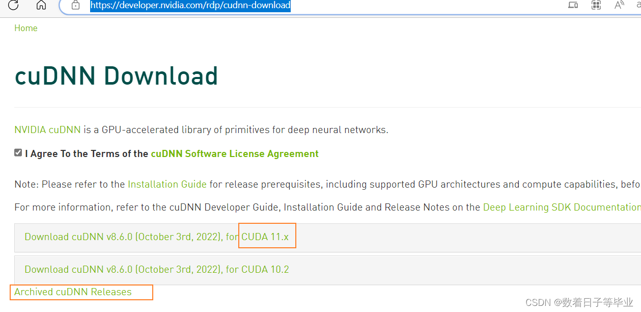Click the browser refresh icon
This screenshot has width=641, height=312.
point(14,5)
